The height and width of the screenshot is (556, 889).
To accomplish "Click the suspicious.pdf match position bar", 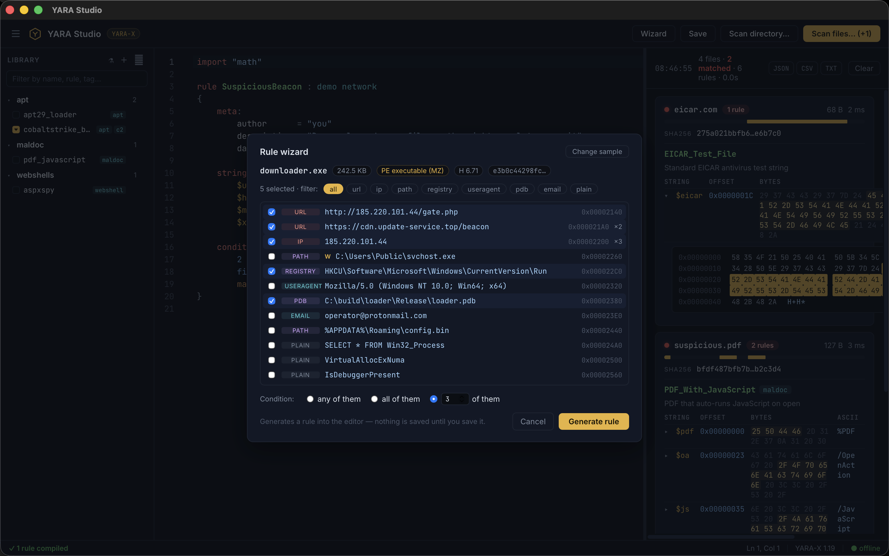I will (764, 357).
